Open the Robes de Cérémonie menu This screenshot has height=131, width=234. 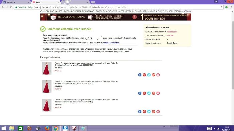point(106,11)
